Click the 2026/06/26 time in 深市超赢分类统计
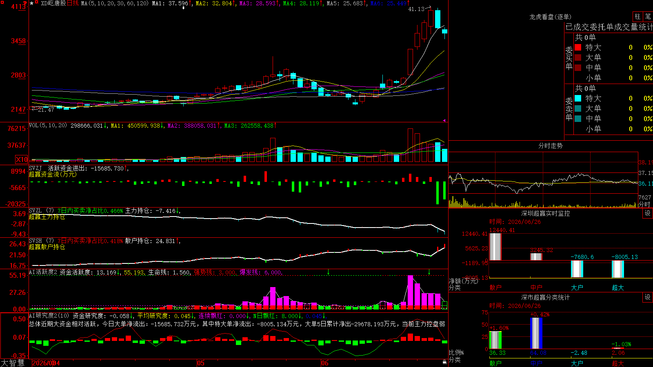 (524, 306)
